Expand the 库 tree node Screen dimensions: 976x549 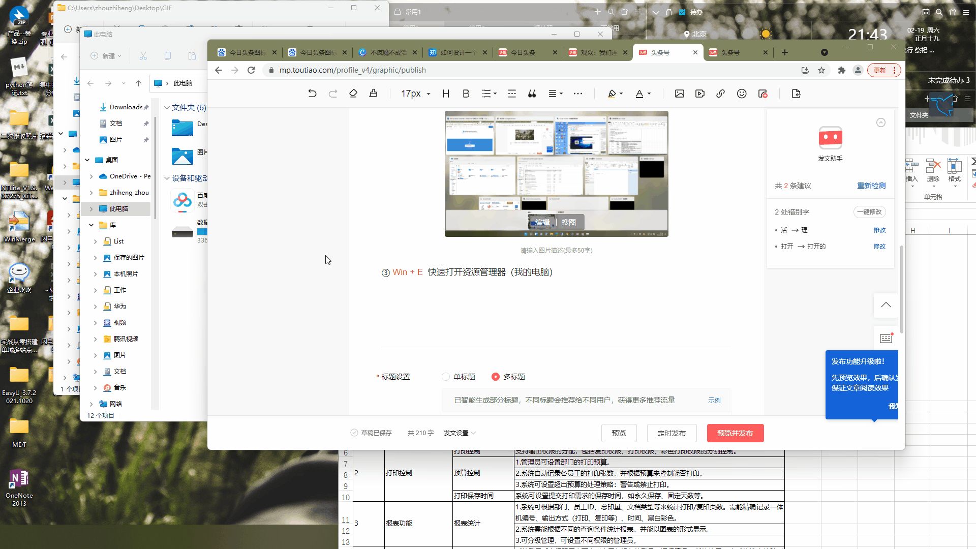pyautogui.click(x=91, y=225)
